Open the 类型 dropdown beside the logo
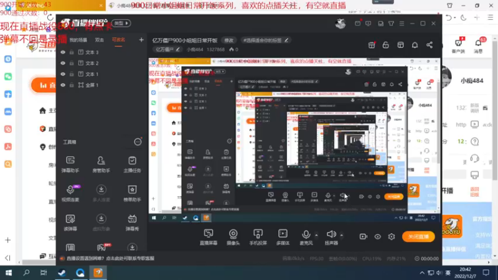 tap(121, 23)
